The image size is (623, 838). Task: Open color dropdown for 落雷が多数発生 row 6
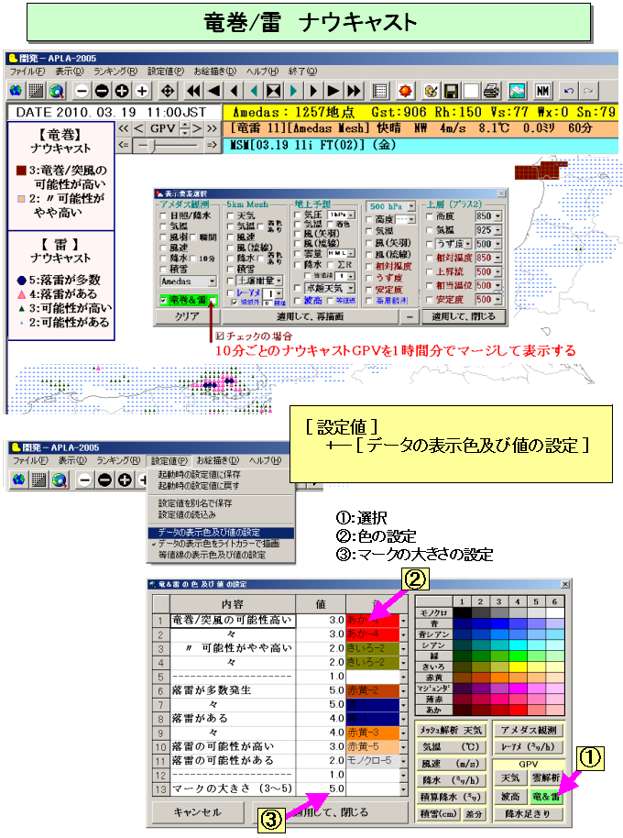click(404, 689)
